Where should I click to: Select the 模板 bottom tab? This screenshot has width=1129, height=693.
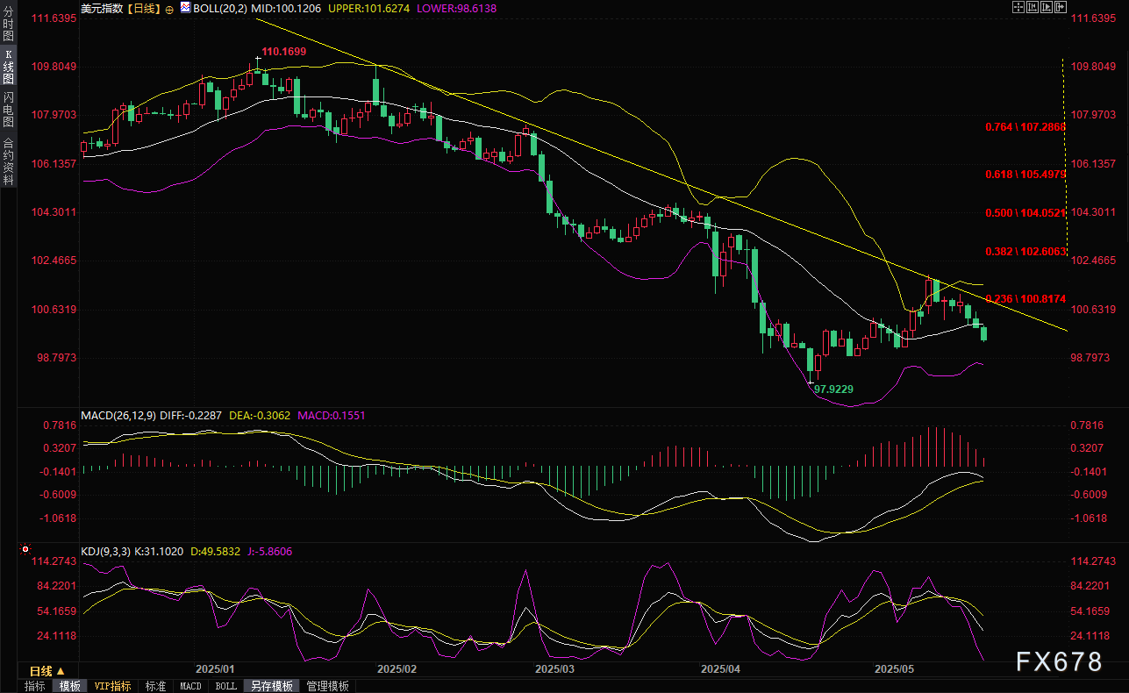pyautogui.click(x=69, y=686)
